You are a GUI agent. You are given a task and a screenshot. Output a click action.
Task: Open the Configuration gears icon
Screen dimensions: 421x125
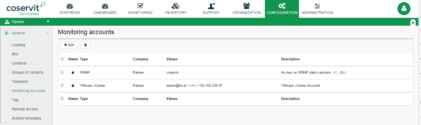(282, 6)
